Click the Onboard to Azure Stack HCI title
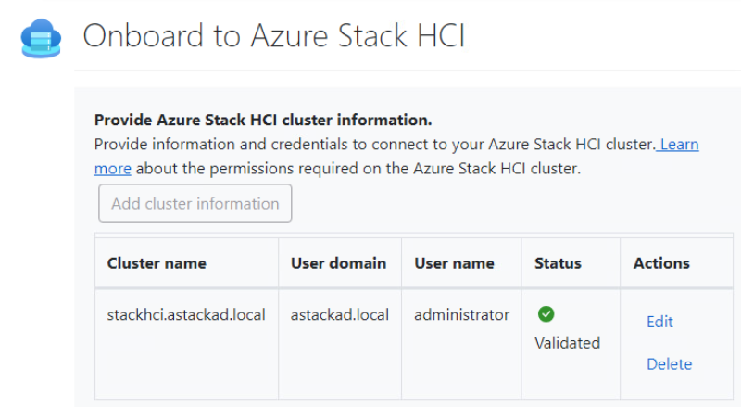This screenshot has height=407, width=741. pos(274,35)
